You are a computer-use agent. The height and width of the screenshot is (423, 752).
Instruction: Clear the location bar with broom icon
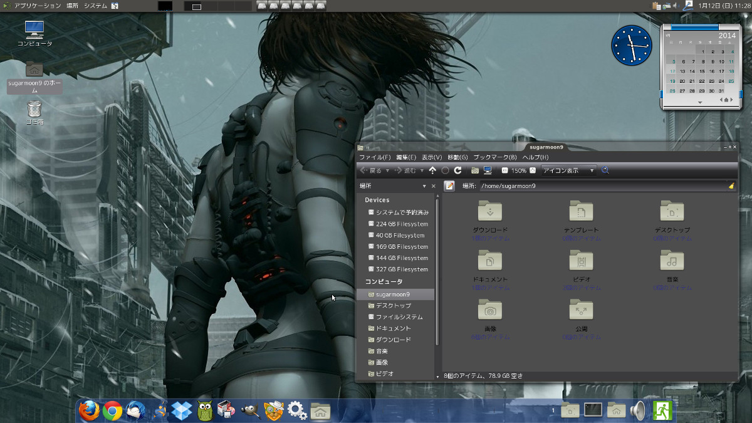click(x=731, y=186)
